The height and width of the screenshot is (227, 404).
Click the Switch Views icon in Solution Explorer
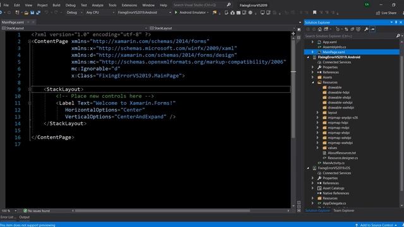click(x=326, y=30)
